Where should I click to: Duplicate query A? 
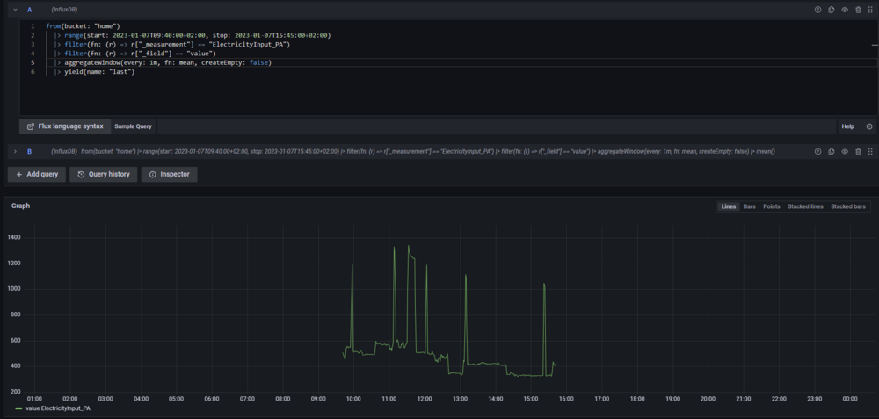tap(832, 10)
